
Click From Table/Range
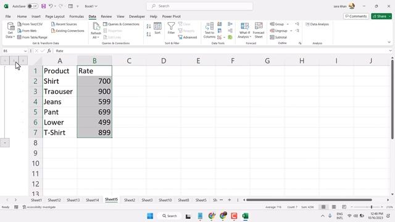click(x=32, y=37)
